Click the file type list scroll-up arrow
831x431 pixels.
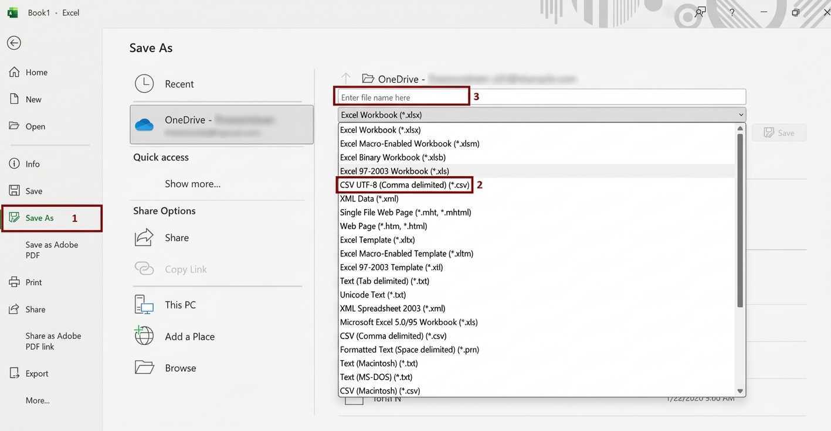(x=740, y=129)
